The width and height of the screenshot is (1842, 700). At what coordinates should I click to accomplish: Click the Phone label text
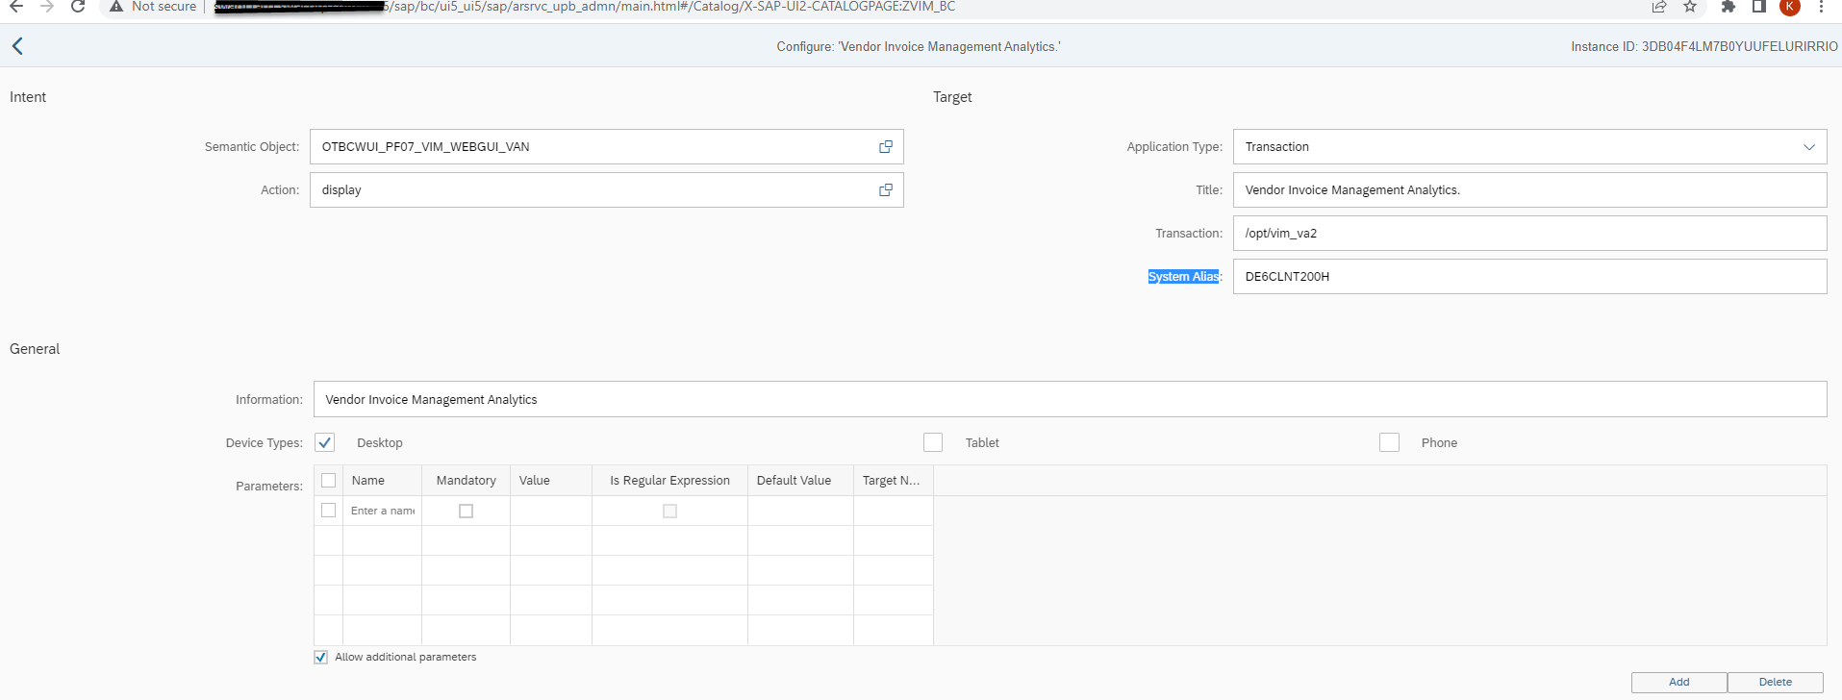1439,443
